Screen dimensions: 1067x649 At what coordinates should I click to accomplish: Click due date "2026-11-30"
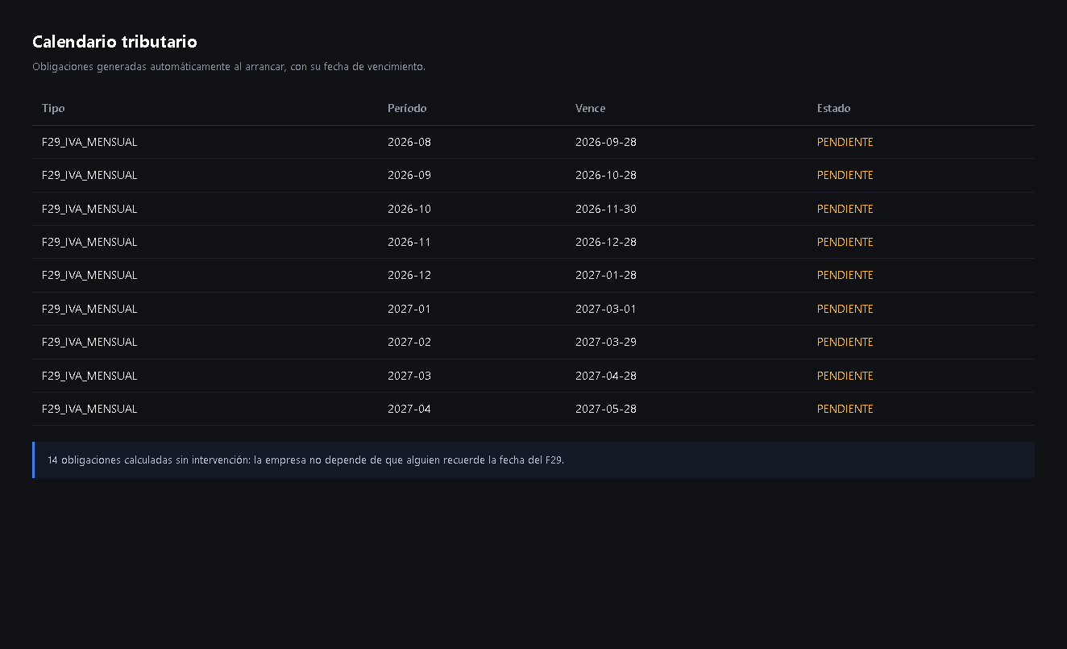click(606, 209)
